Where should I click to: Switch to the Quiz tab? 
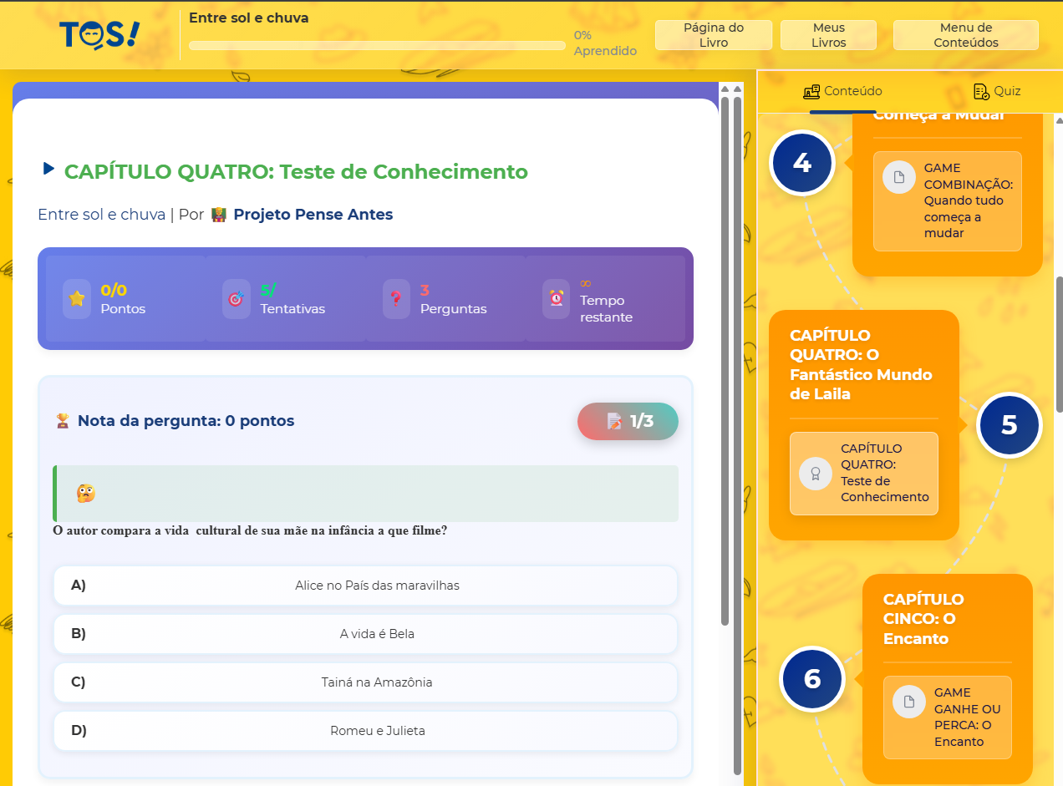tap(997, 92)
